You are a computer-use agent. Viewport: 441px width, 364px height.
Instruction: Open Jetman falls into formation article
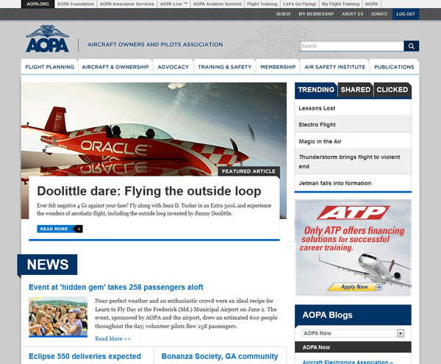[x=334, y=183]
